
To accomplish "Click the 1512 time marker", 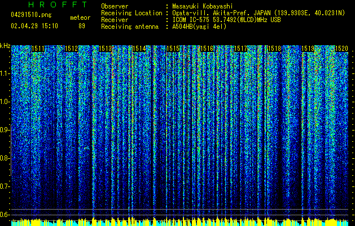I will point(72,49).
